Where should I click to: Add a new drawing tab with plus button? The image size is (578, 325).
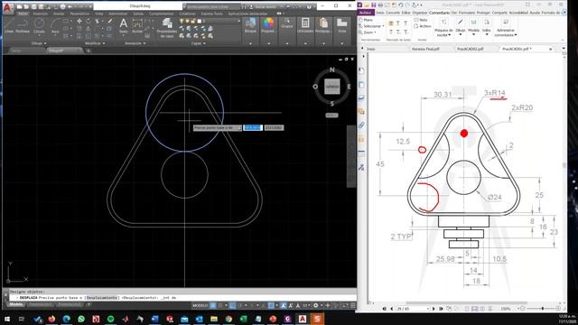tap(89, 51)
